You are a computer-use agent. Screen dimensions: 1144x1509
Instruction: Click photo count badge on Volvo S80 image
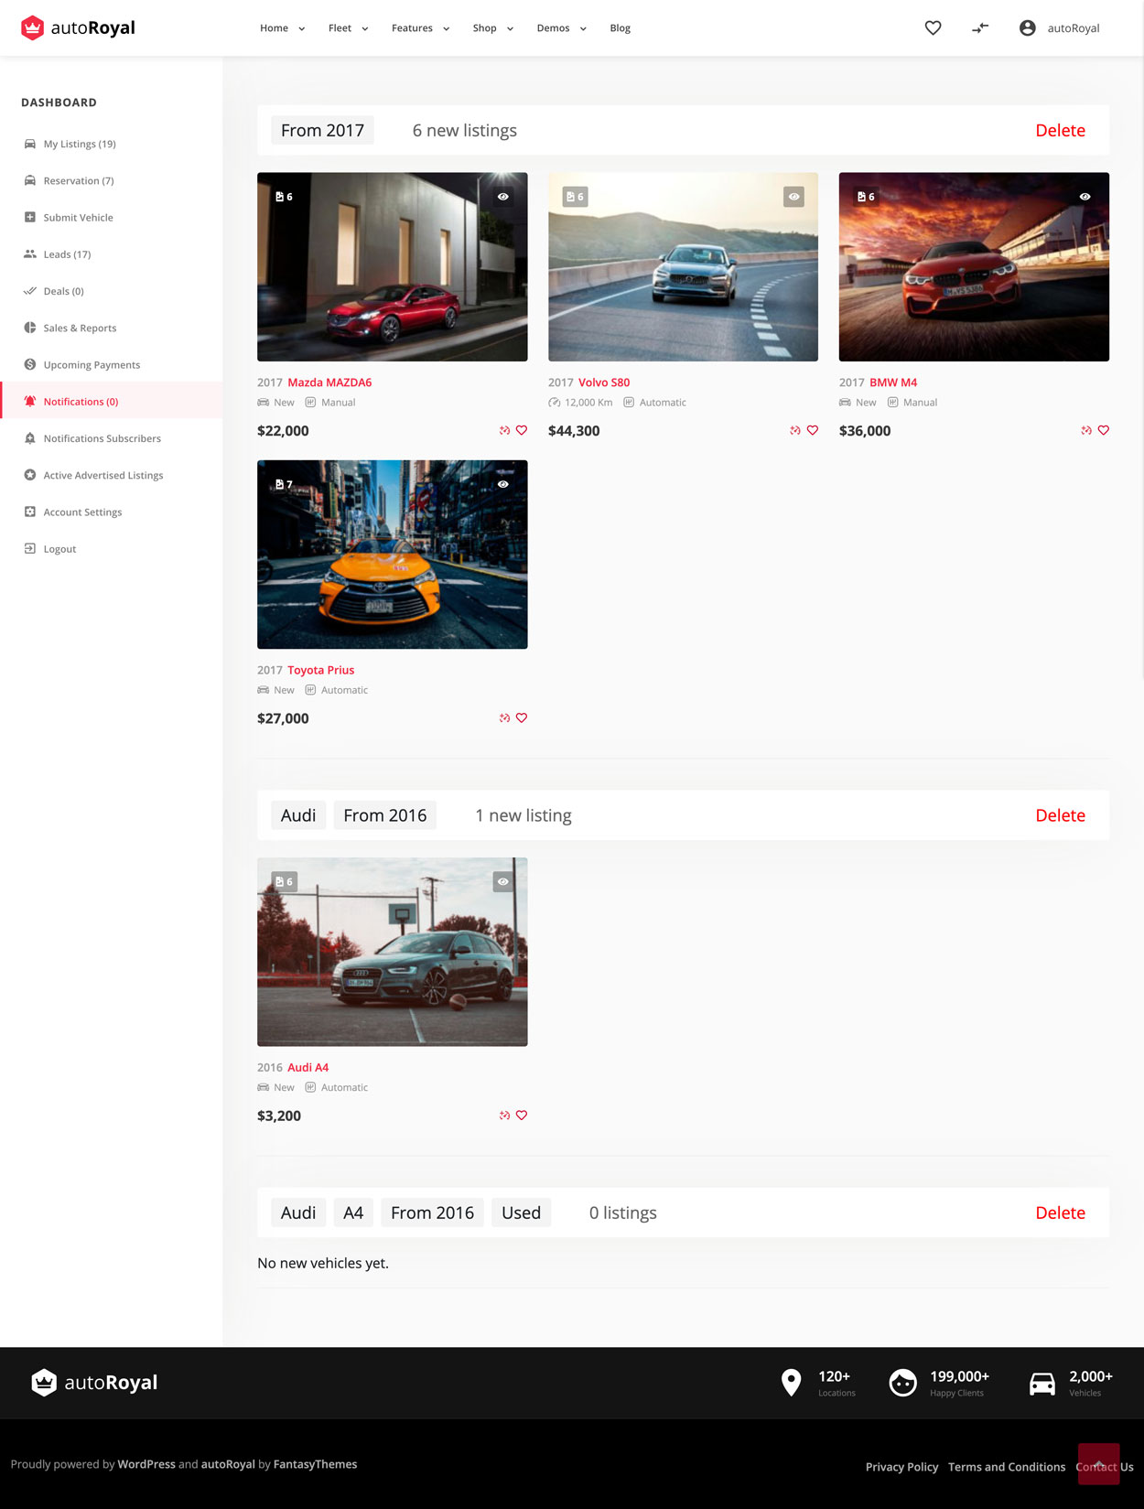click(x=575, y=197)
